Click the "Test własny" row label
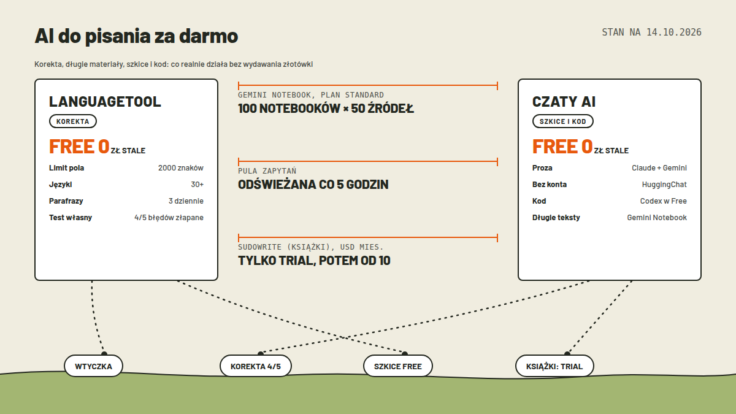Viewport: 736px width, 414px height. point(71,217)
